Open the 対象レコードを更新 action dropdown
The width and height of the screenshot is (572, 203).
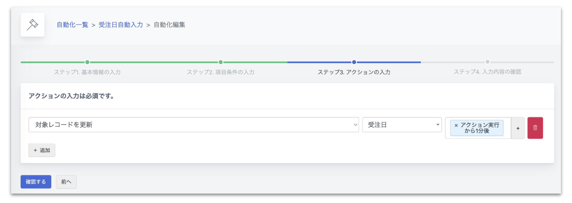pyautogui.click(x=193, y=125)
